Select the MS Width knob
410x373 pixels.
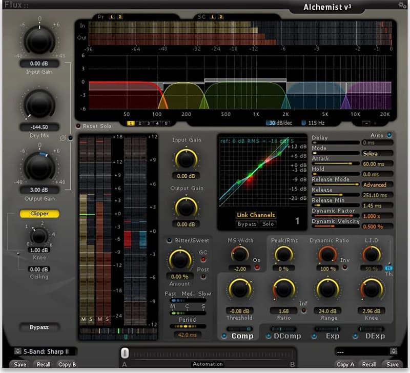click(239, 254)
